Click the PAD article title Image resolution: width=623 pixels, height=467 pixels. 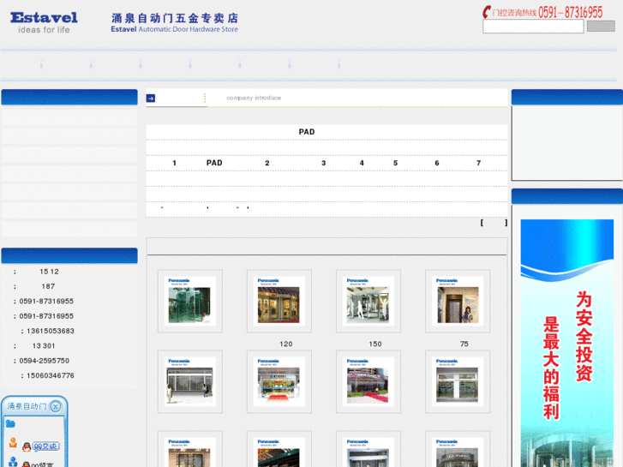pos(307,132)
